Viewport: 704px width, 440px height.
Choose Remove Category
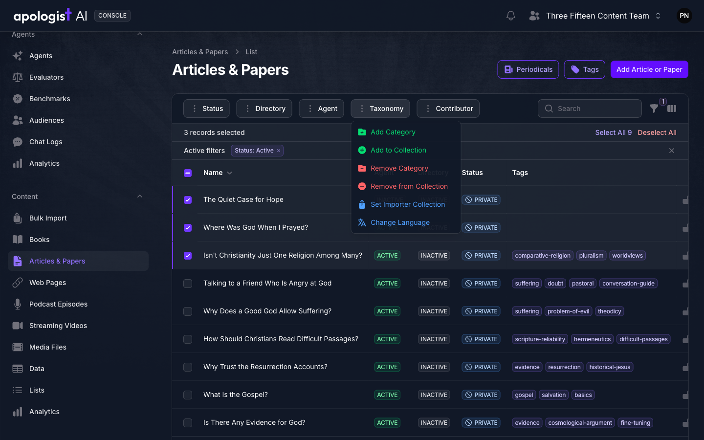406,168
